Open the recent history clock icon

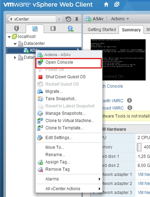tap(68, 19)
